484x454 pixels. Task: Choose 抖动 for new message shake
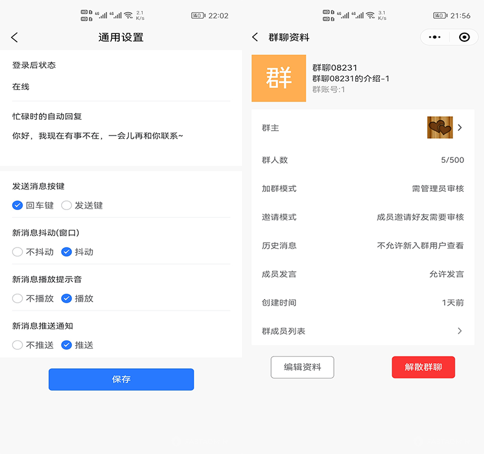(x=67, y=252)
